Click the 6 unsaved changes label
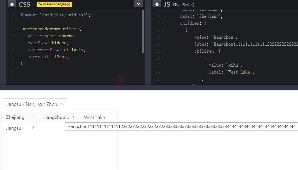The image size is (298, 170). [x=53, y=4]
